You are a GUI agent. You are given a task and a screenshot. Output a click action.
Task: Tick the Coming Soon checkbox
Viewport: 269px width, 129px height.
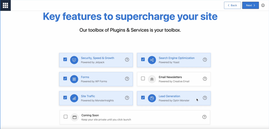pyautogui.click(x=65, y=117)
